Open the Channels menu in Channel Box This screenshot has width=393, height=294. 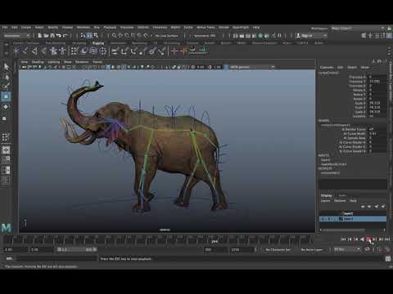click(x=327, y=67)
